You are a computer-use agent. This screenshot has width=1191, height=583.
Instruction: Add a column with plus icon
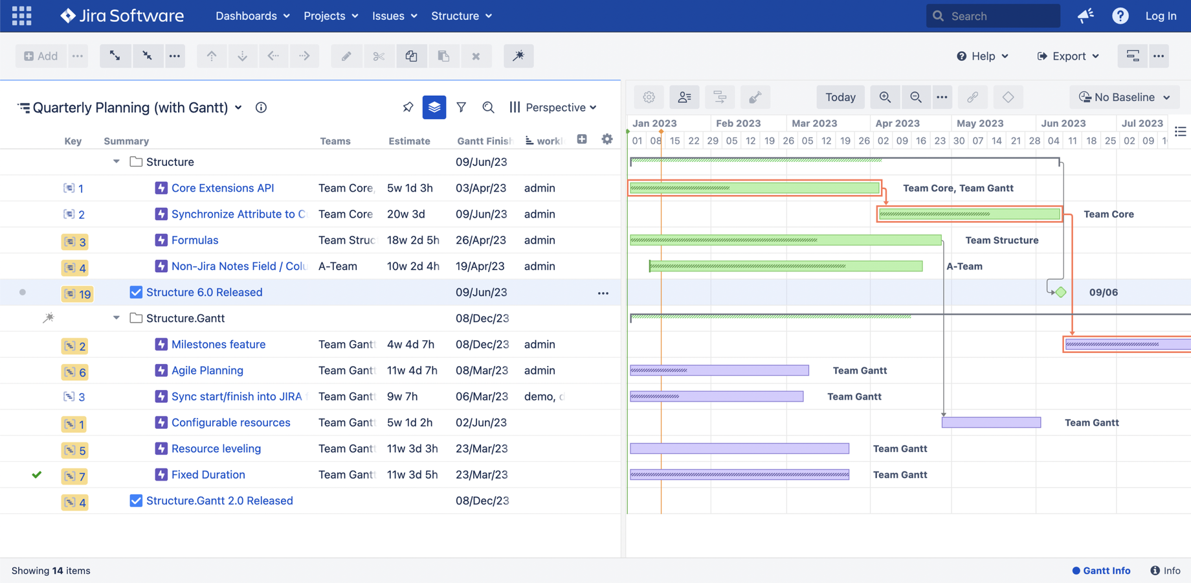582,139
